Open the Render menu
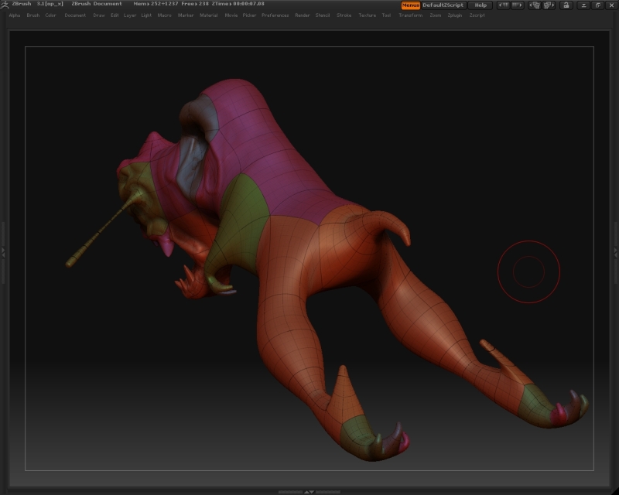 pos(303,15)
